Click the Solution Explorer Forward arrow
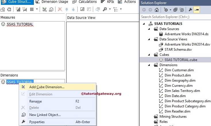Image resolution: width=211 pixels, height=126 pixels. 150,10
